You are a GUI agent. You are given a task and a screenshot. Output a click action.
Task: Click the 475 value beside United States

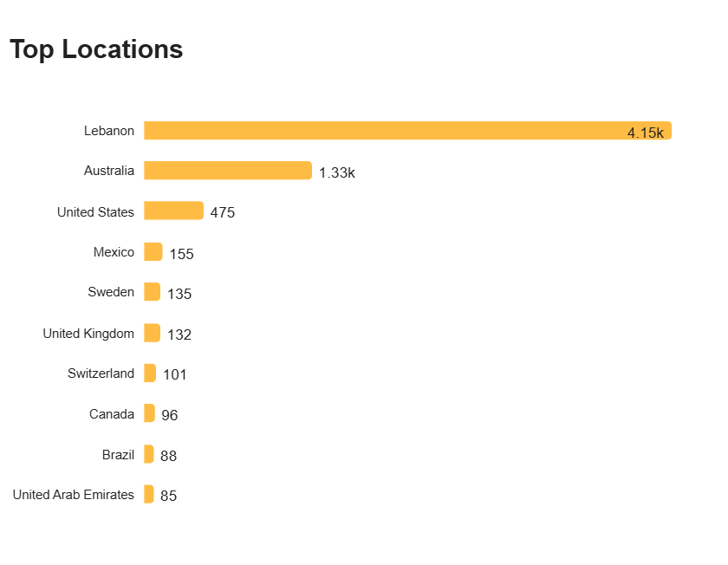223,212
